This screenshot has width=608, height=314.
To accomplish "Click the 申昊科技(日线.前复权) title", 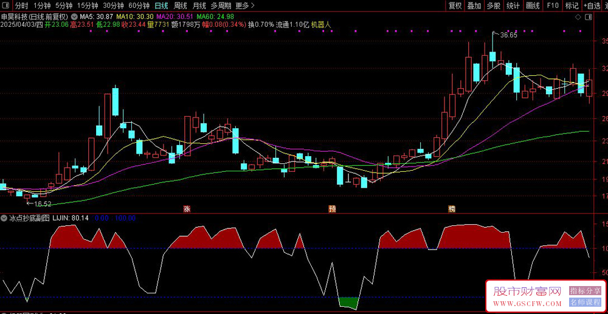I will click(35, 17).
